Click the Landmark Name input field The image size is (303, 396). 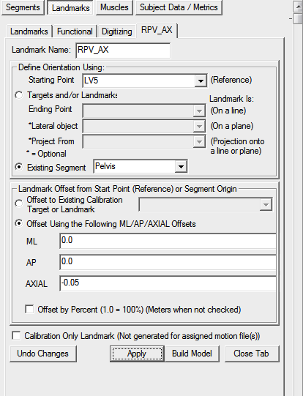[x=123, y=51]
